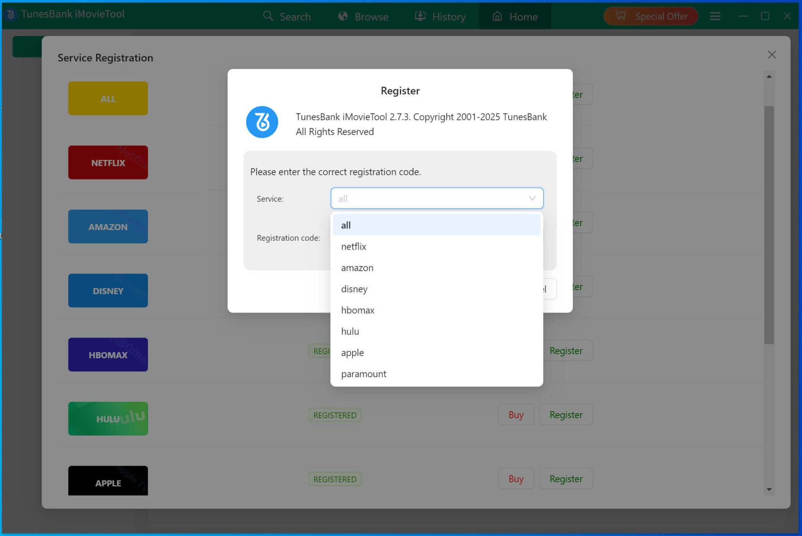Click the Register button next to HULU
Screen dimensions: 802x536
(565, 414)
